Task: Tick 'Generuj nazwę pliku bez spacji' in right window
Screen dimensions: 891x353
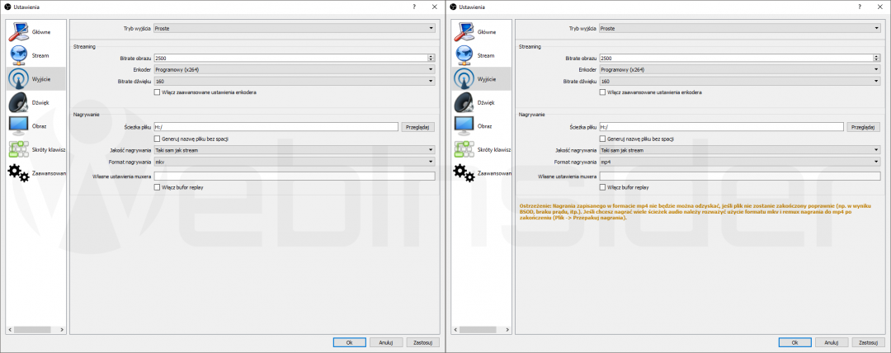Action: point(603,139)
